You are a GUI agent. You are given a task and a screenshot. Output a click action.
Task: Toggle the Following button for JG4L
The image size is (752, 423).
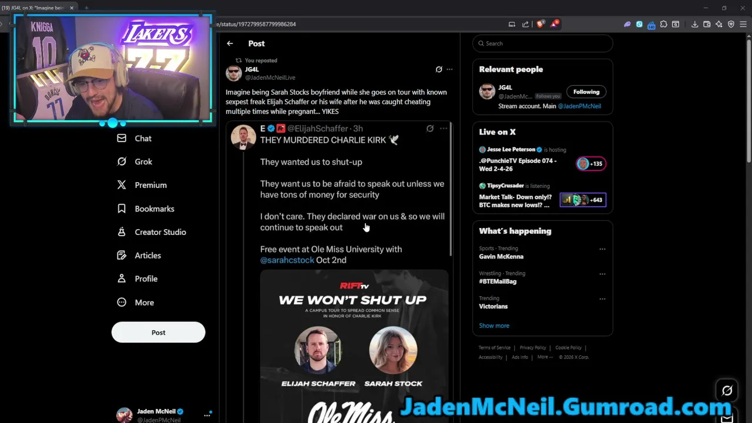click(586, 92)
